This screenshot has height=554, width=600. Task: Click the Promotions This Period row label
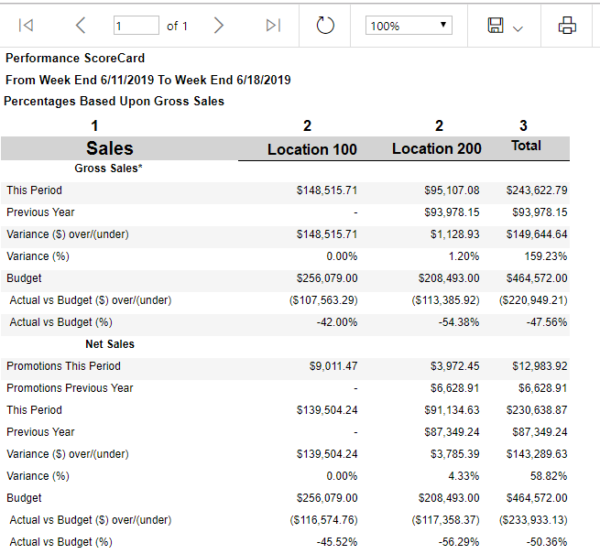(x=63, y=366)
